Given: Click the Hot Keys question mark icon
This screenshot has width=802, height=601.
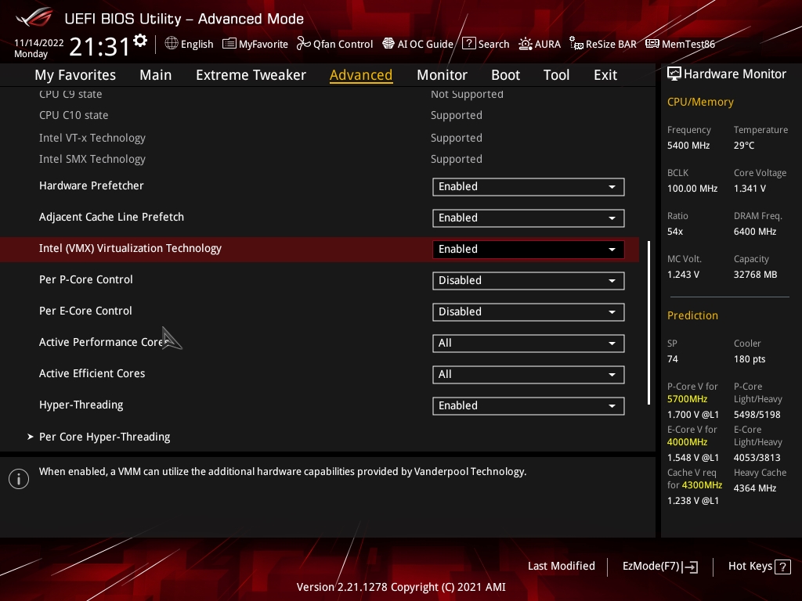Looking at the screenshot, I should click(x=782, y=567).
